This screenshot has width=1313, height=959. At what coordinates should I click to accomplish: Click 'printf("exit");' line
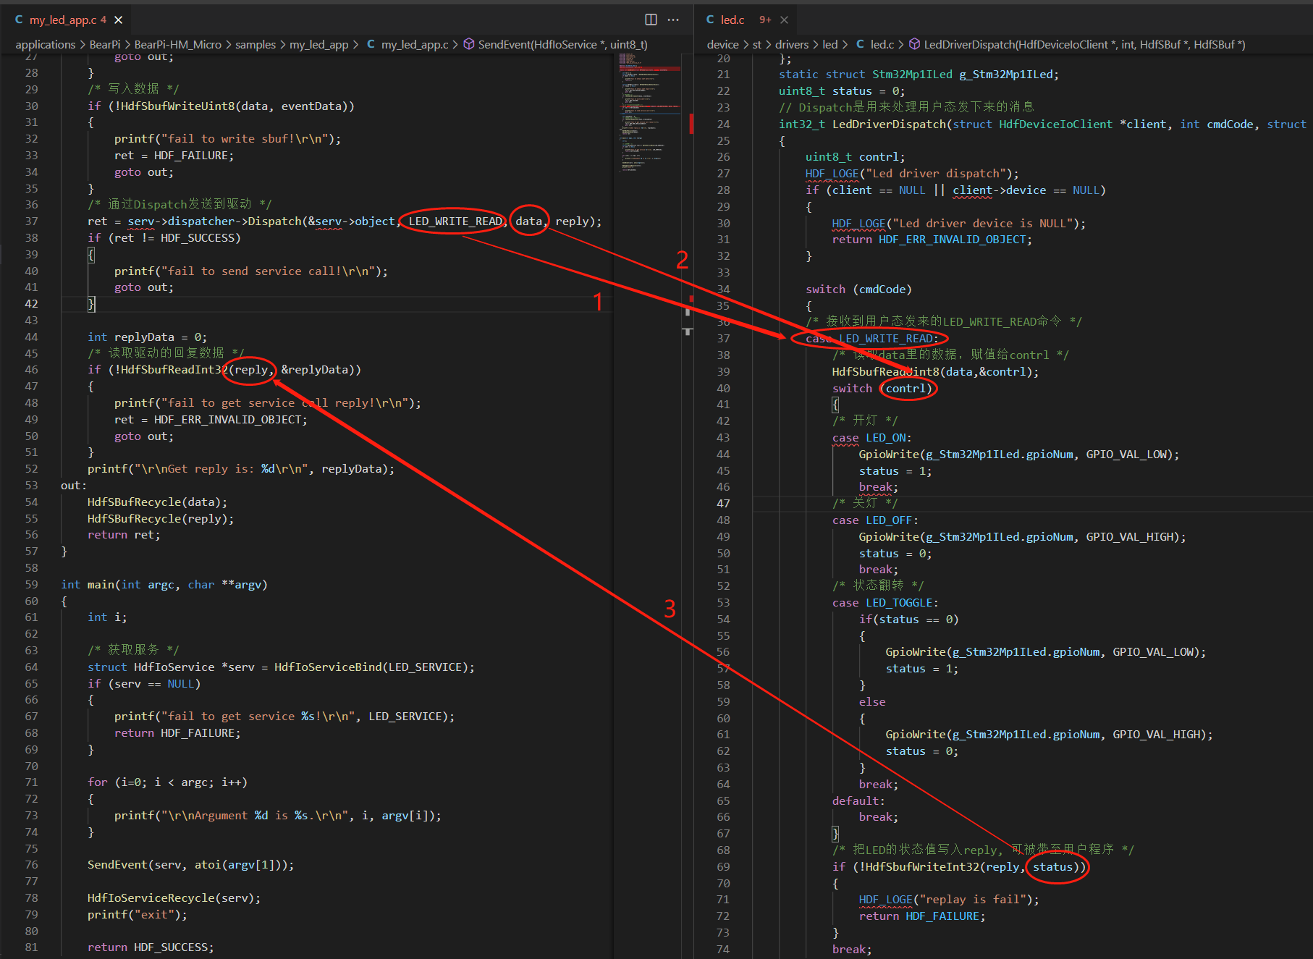[x=137, y=915]
